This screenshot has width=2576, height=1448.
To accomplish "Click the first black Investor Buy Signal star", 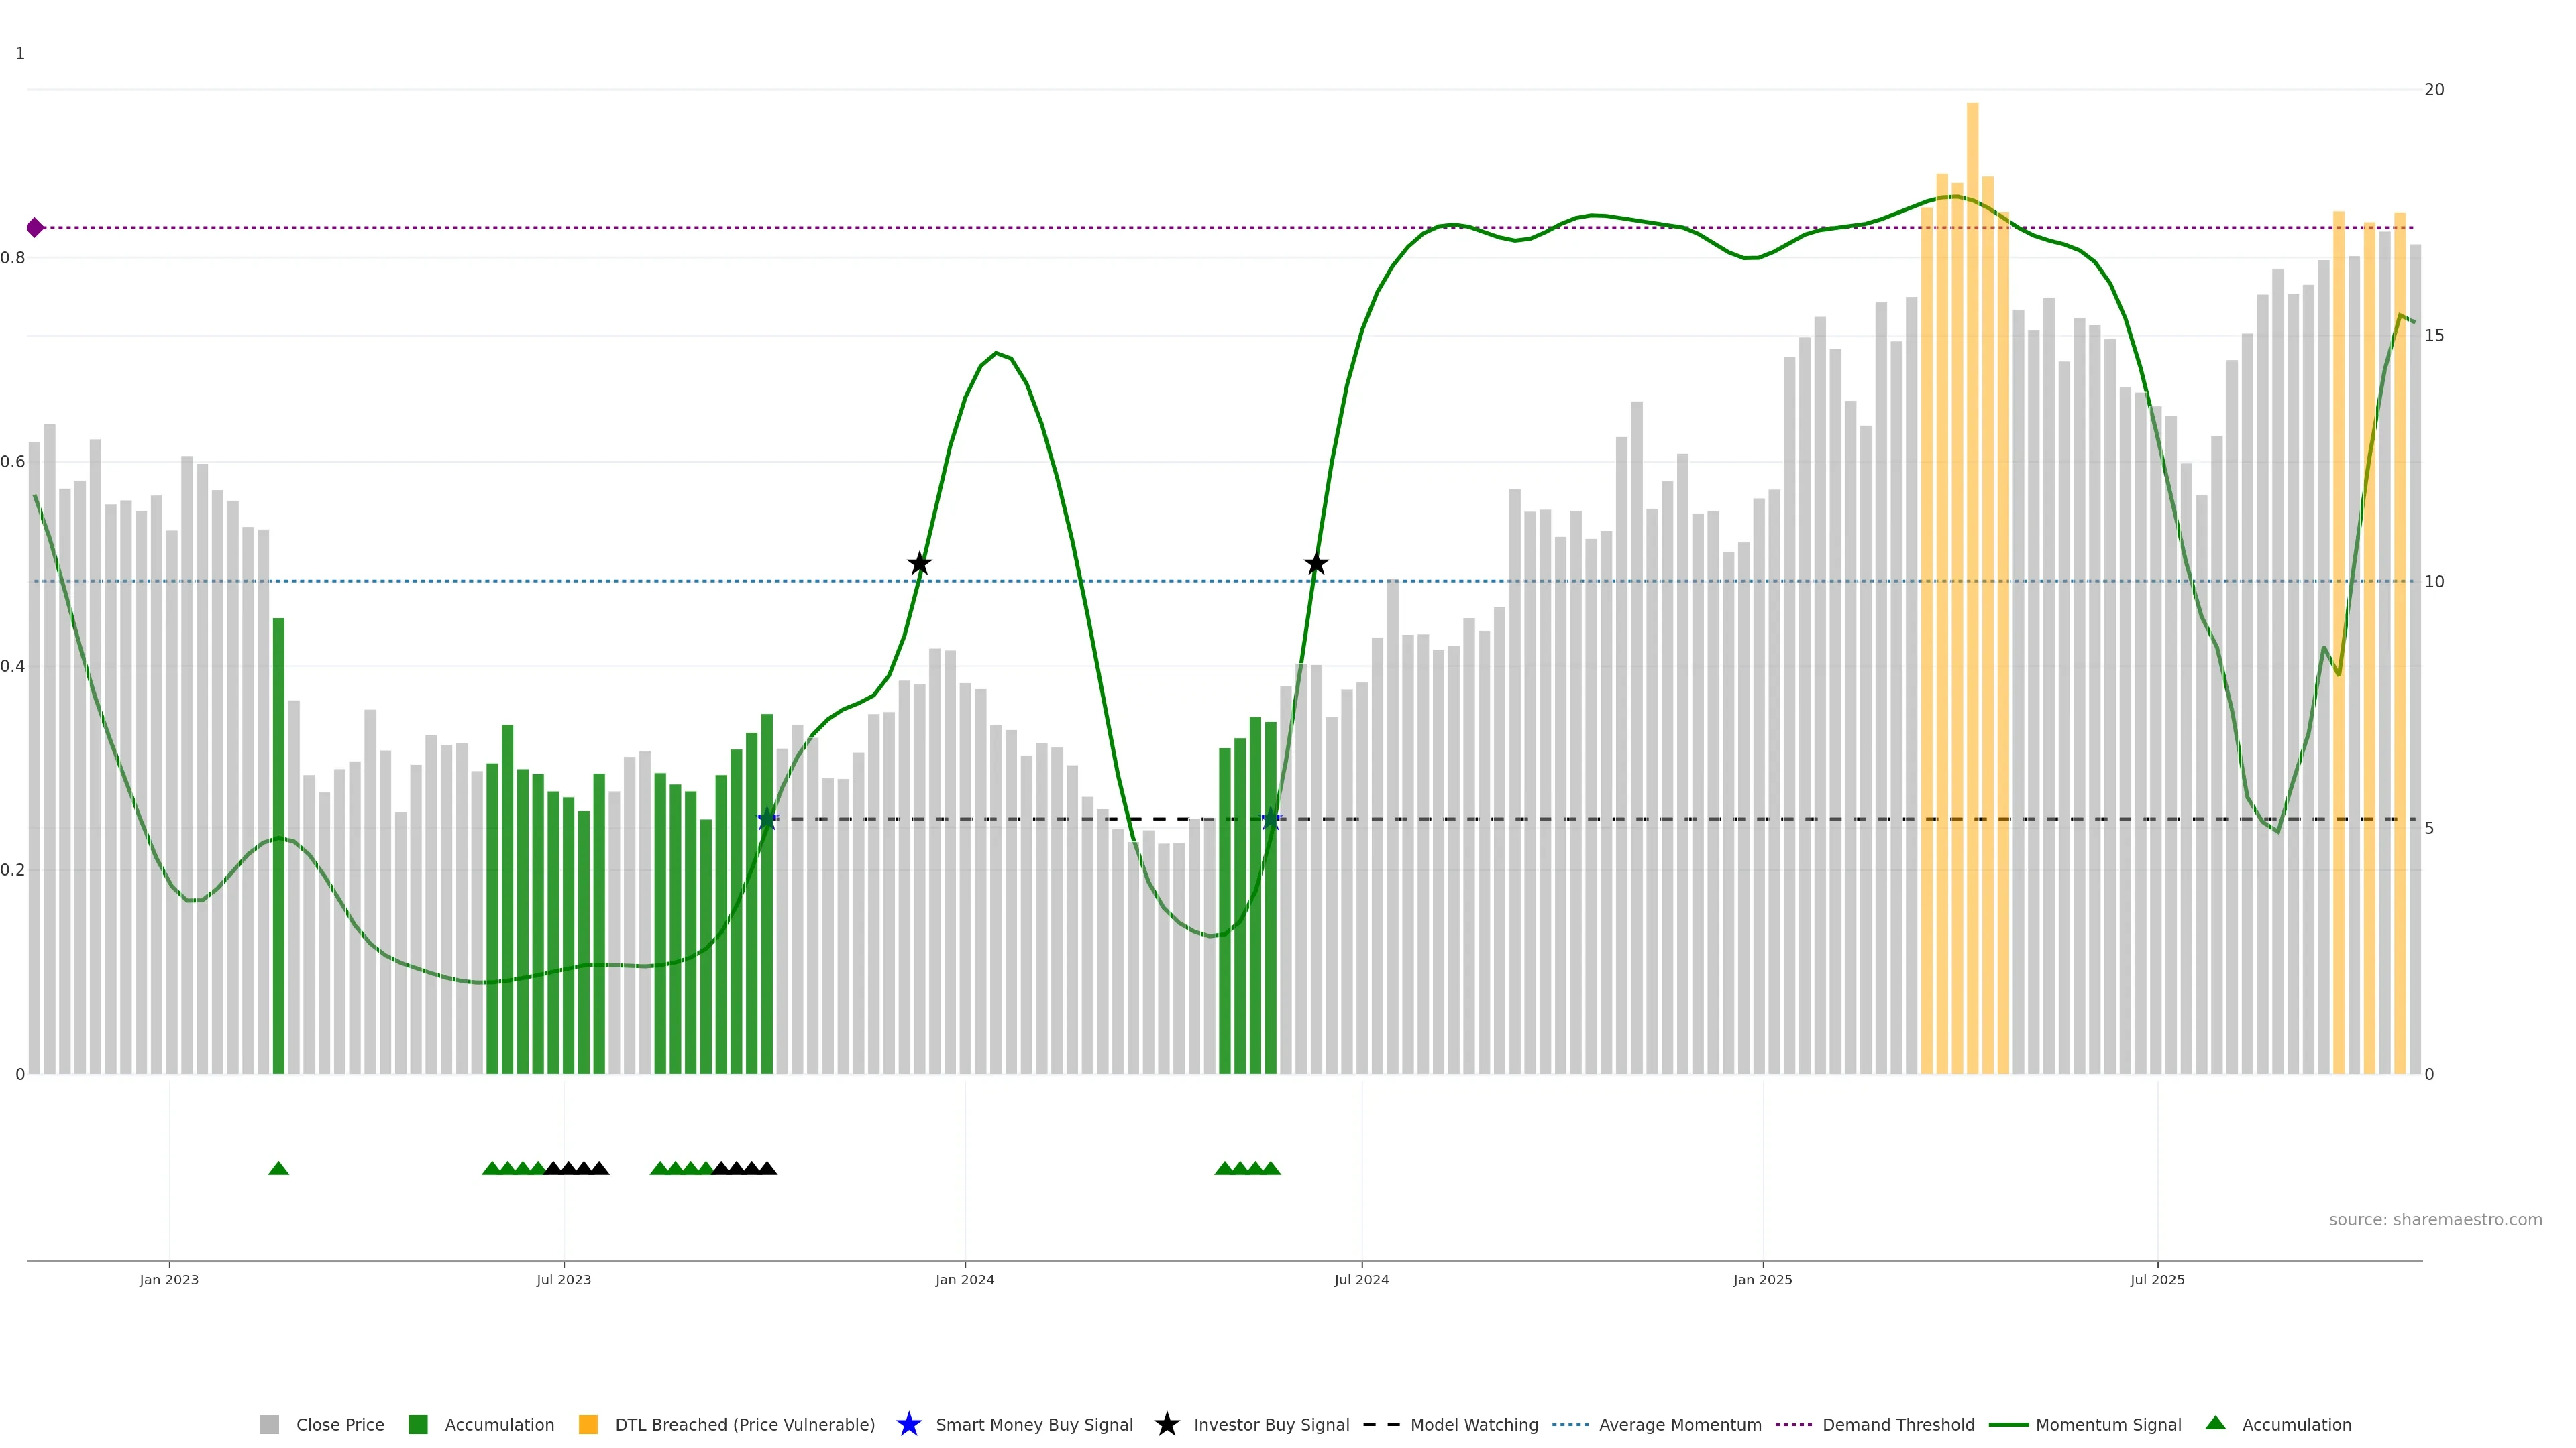I will click(919, 564).
